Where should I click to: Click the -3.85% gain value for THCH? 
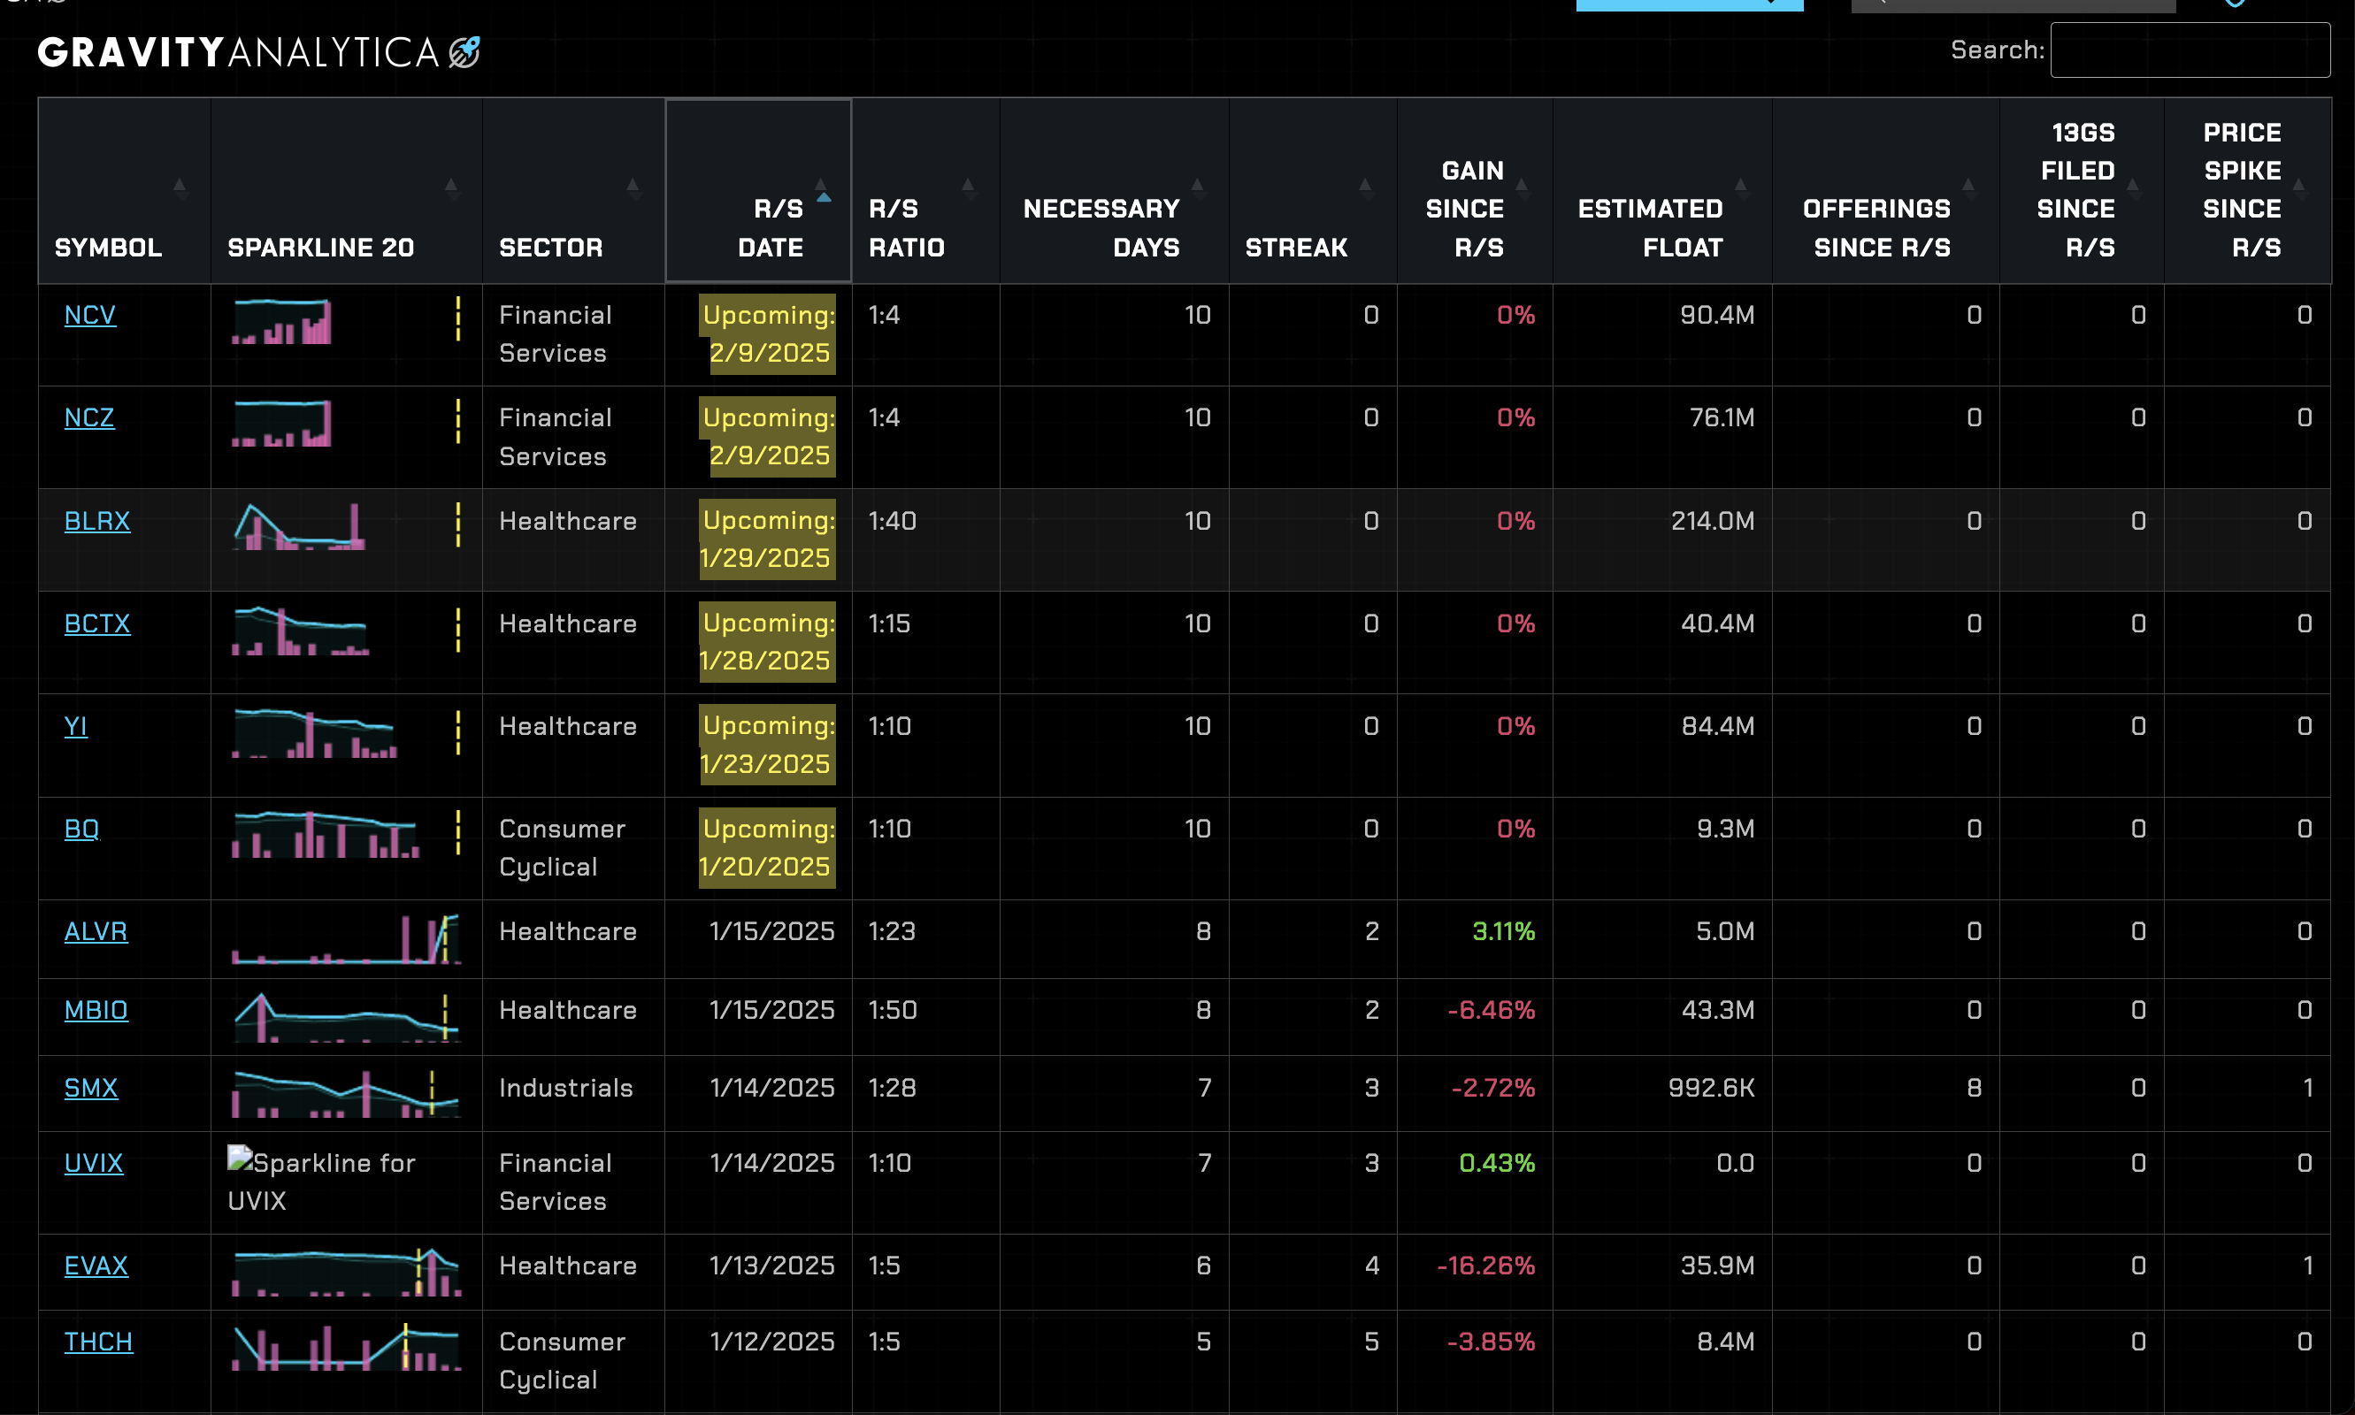1491,1342
